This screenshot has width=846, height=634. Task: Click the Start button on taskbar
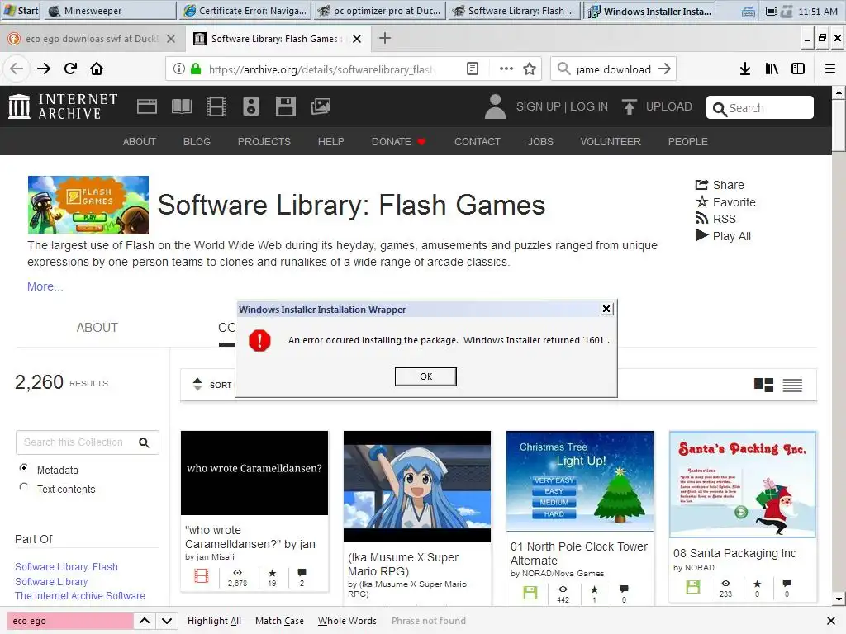tap(21, 10)
